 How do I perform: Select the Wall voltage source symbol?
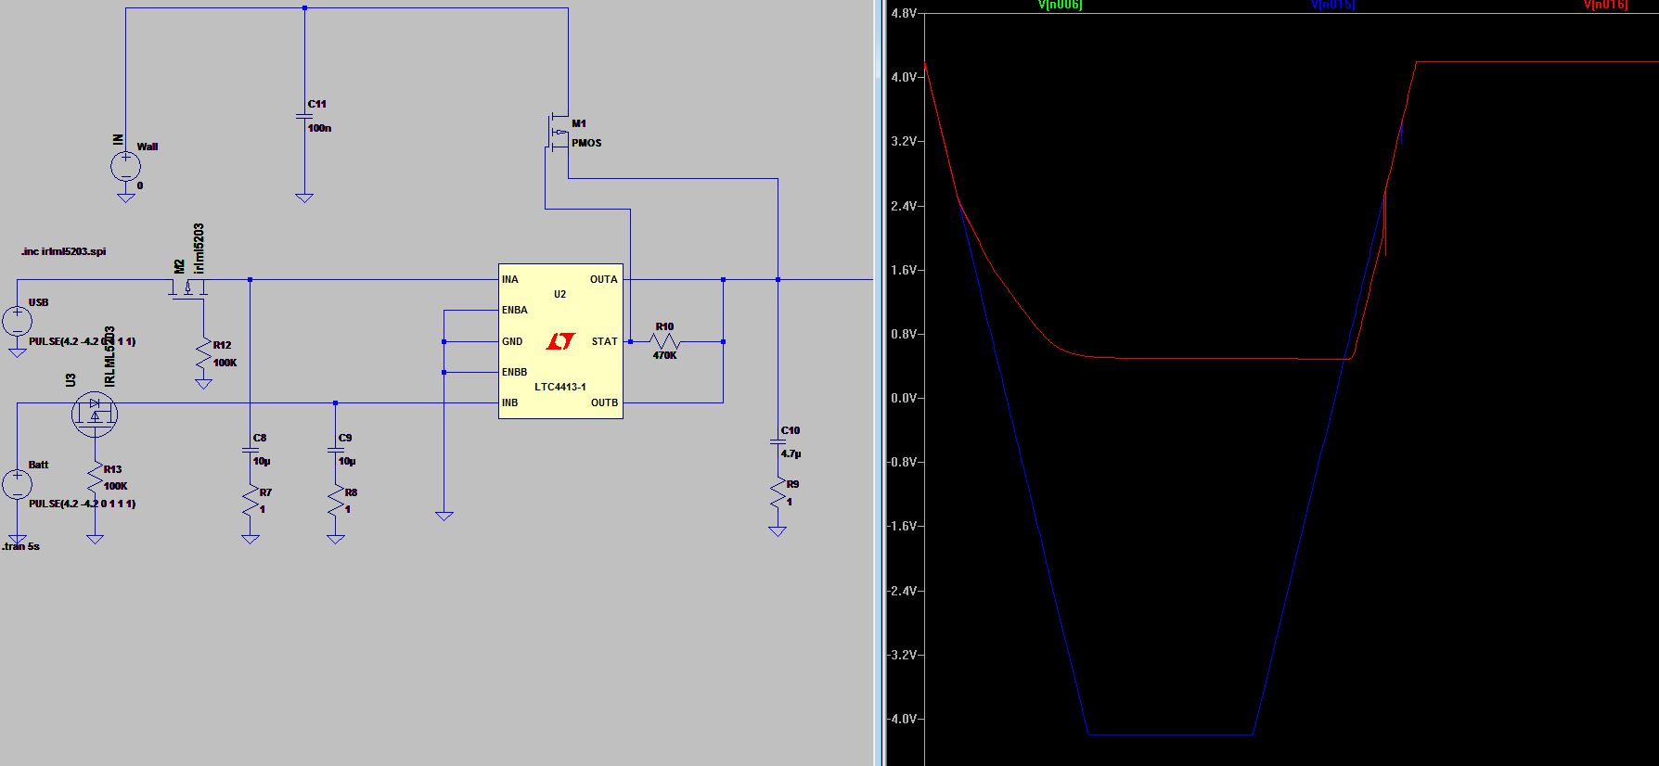pyautogui.click(x=126, y=167)
